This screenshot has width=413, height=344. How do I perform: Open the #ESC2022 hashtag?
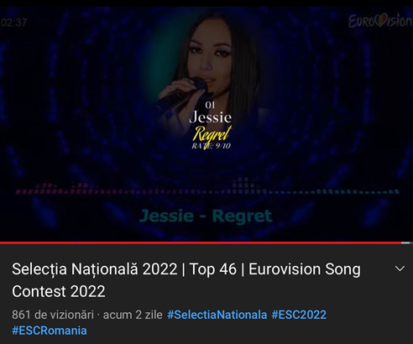[299, 315]
